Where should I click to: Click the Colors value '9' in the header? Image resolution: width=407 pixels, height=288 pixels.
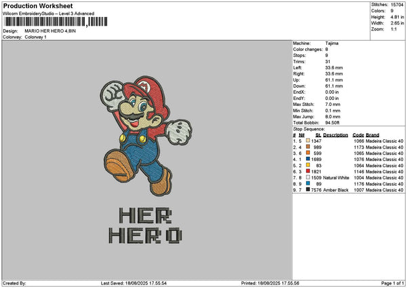tap(392, 11)
